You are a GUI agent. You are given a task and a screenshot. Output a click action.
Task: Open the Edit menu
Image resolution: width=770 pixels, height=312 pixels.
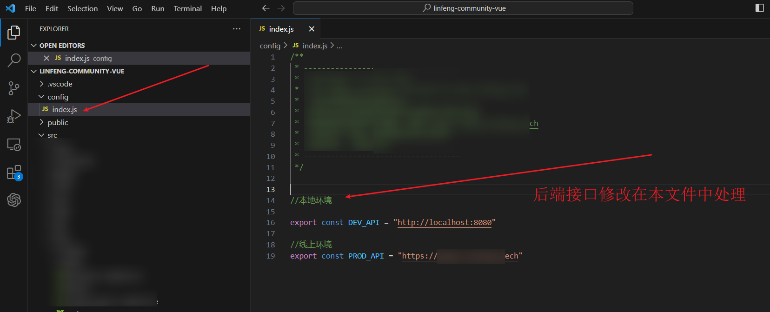[x=52, y=8]
